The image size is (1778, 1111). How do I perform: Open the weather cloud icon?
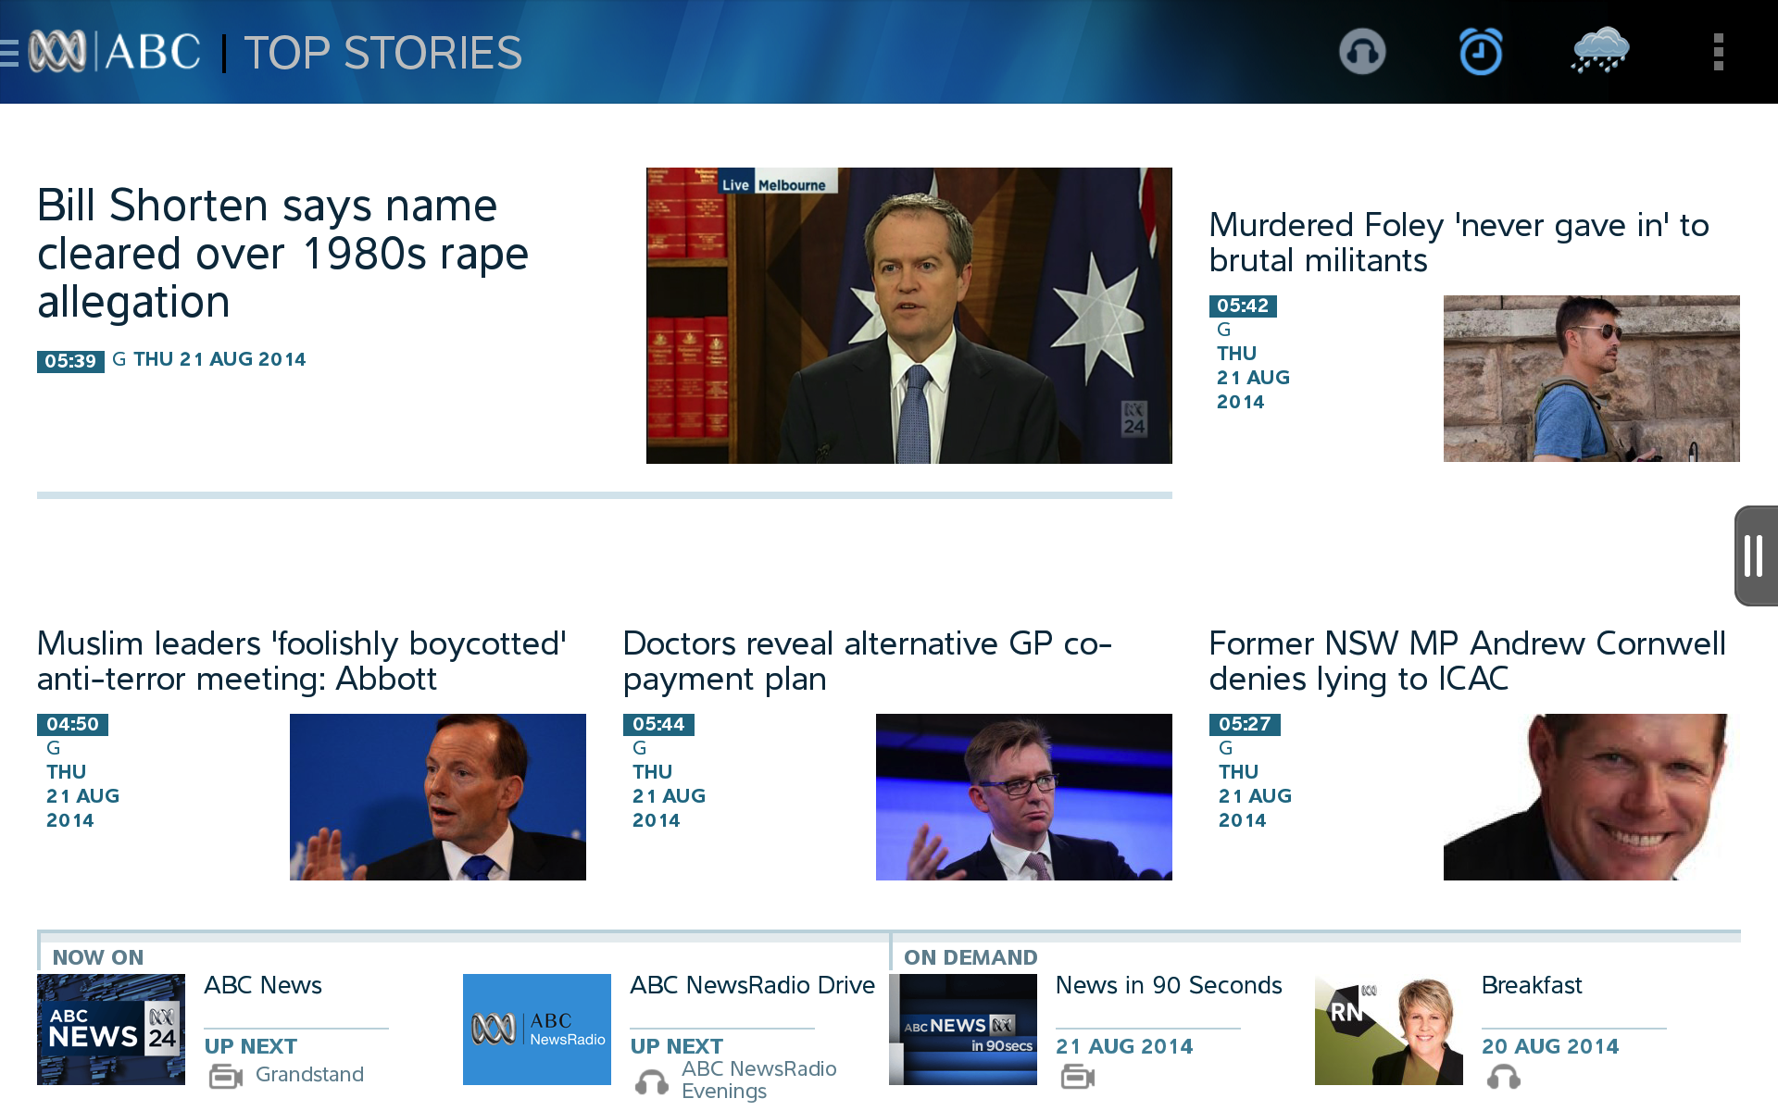coord(1599,51)
